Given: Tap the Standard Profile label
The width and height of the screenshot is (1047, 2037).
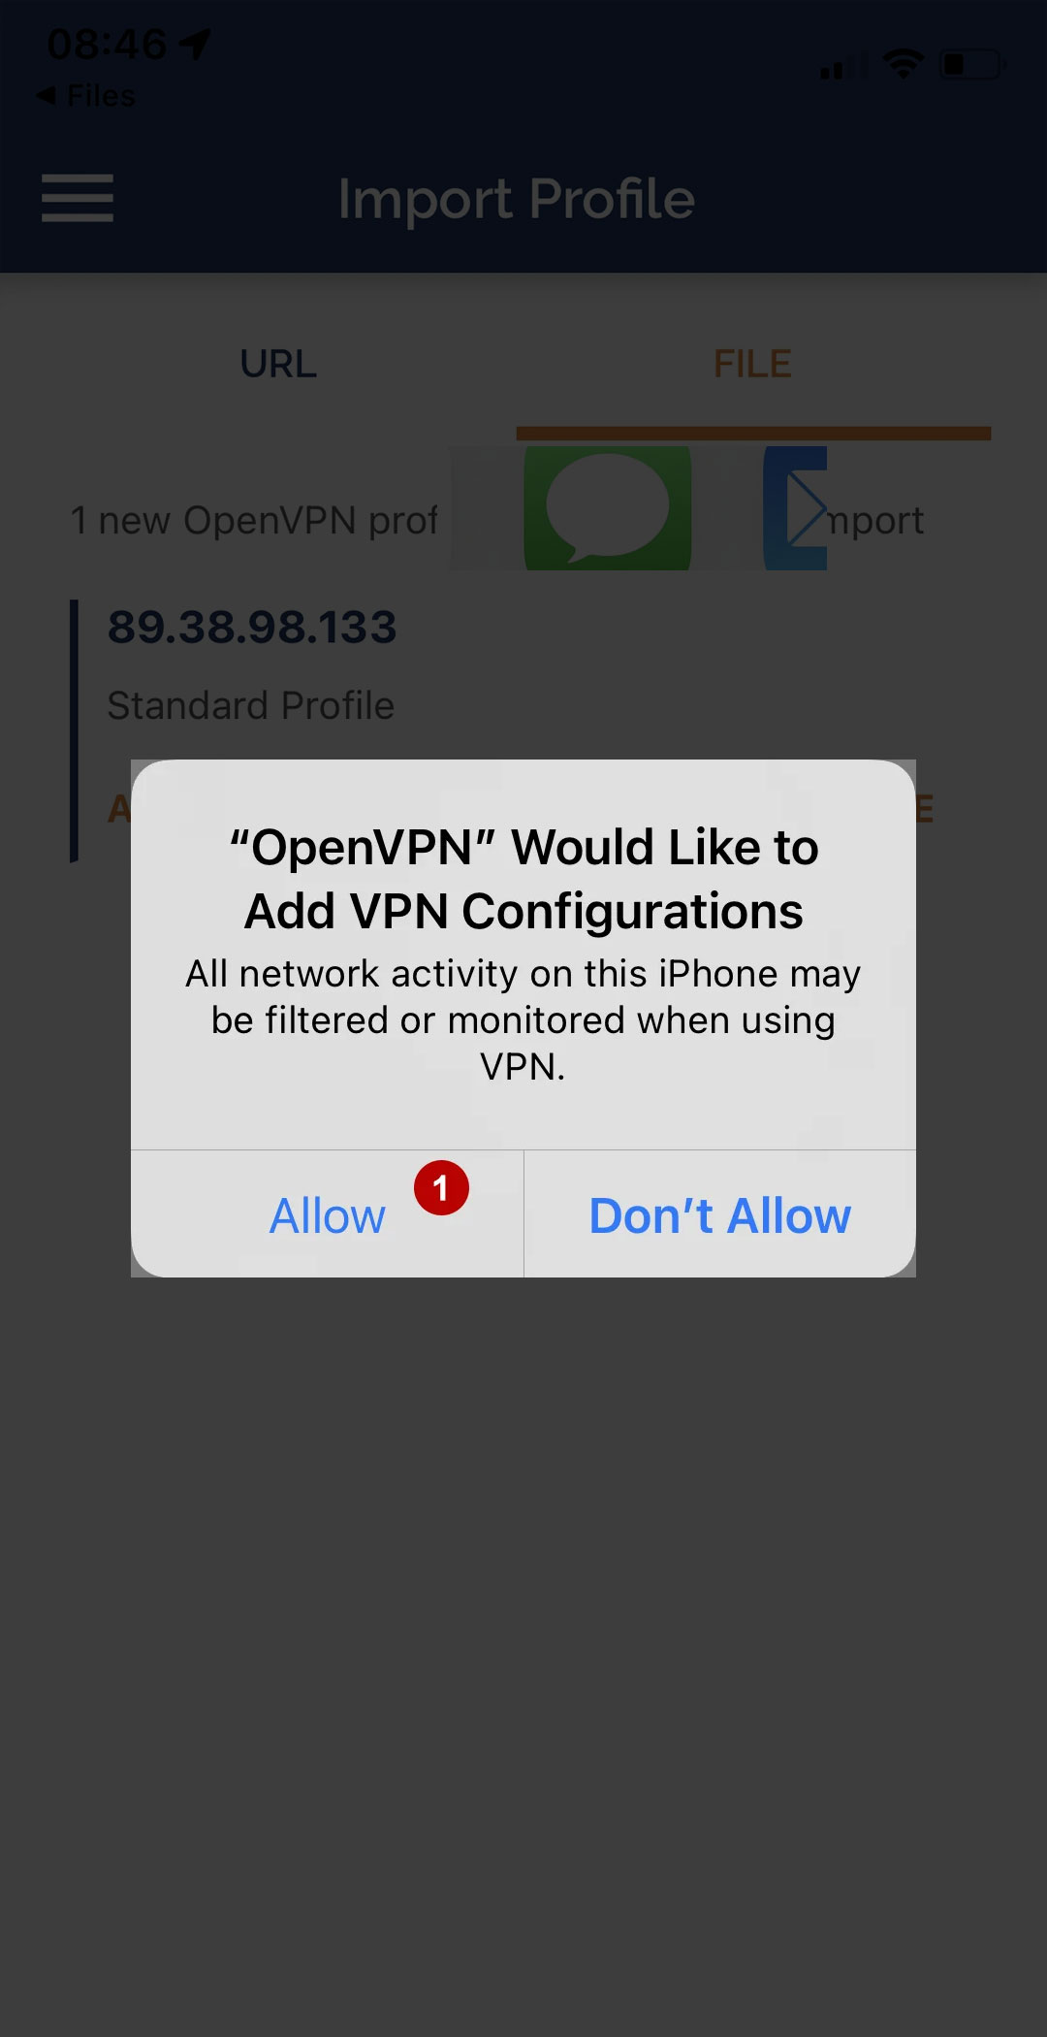Looking at the screenshot, I should [x=251, y=705].
